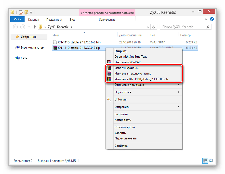Screen dimensions: 225x174
Task: Click the Back navigation arrow
Action: (15, 27)
